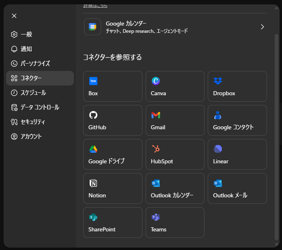Select the HubSpot logo icon
Viewport: 282px width, 250px height.
(156, 149)
